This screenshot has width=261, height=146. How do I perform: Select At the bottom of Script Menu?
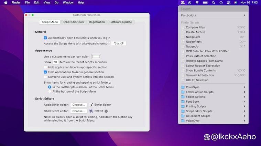coord(50,92)
